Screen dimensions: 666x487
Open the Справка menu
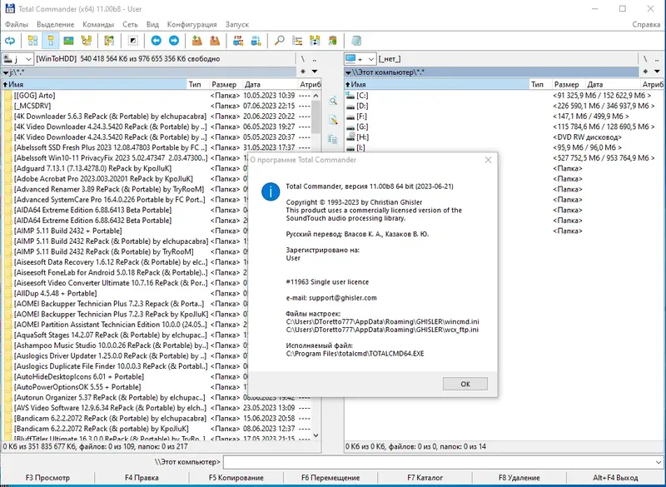pos(646,24)
